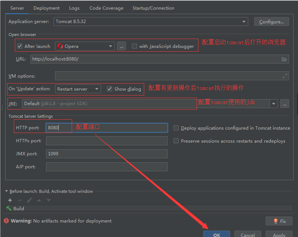Edit before-launch task with pencil icon
The image size is (298, 237).
[x=29, y=200]
